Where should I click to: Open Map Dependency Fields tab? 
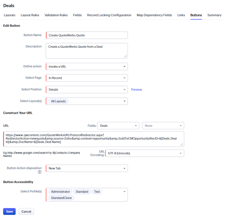click(154, 15)
